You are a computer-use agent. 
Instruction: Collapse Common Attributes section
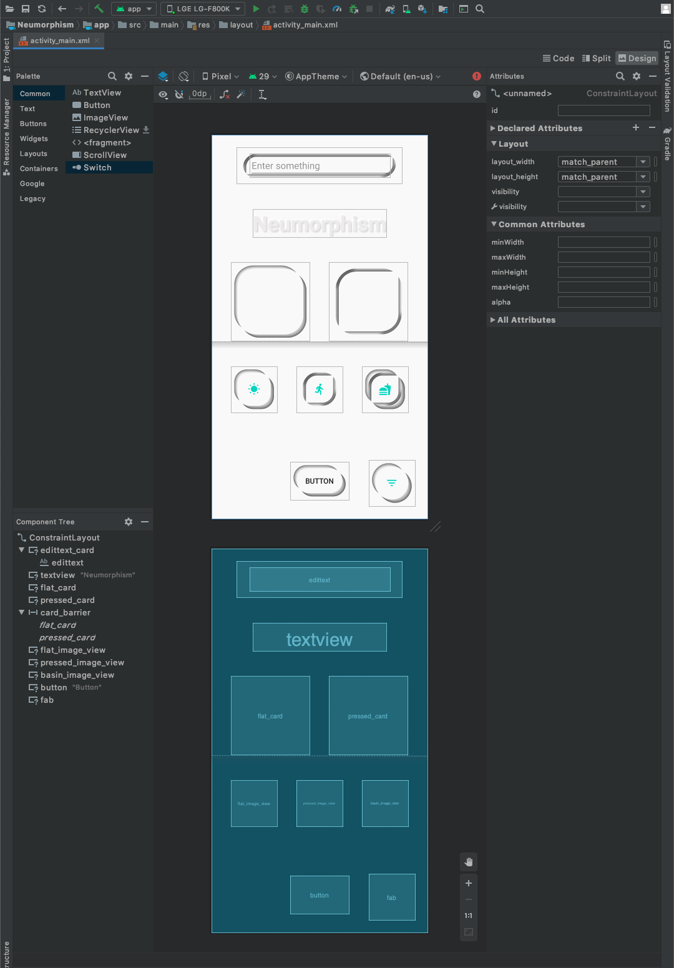pos(494,224)
